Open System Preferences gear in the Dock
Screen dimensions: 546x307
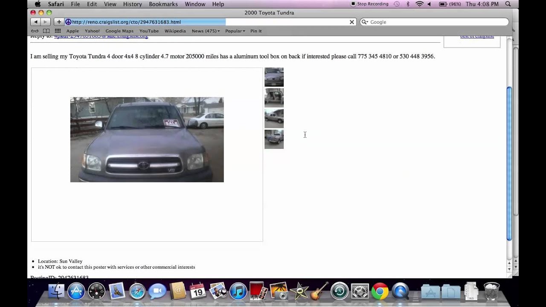pos(360,292)
